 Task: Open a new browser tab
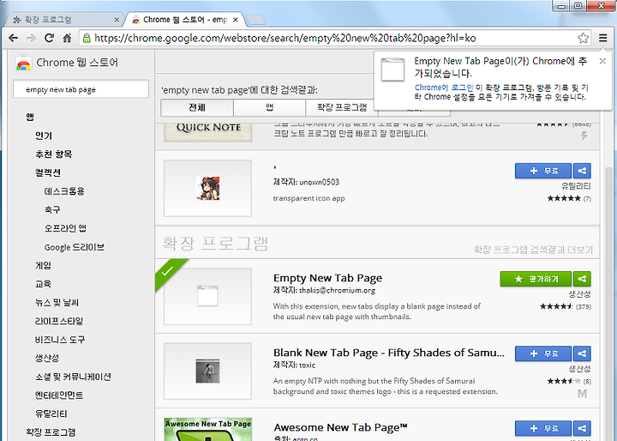click(x=255, y=20)
